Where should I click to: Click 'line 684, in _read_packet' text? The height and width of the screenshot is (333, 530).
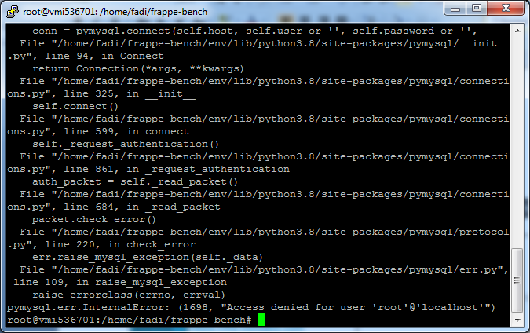pyautogui.click(x=142, y=207)
